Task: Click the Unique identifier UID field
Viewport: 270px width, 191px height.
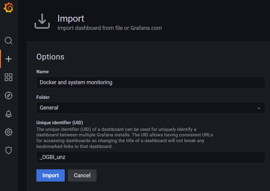Action: pyautogui.click(x=151, y=157)
